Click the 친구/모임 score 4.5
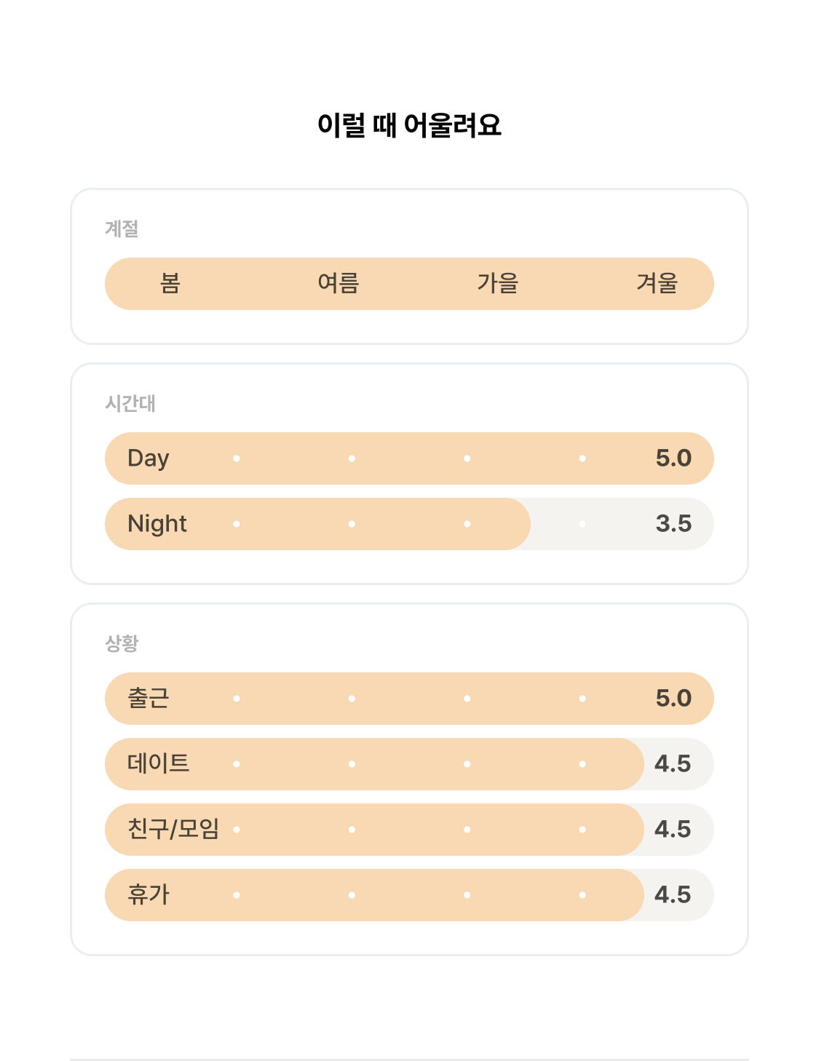The height and width of the screenshot is (1061, 819). 673,829
